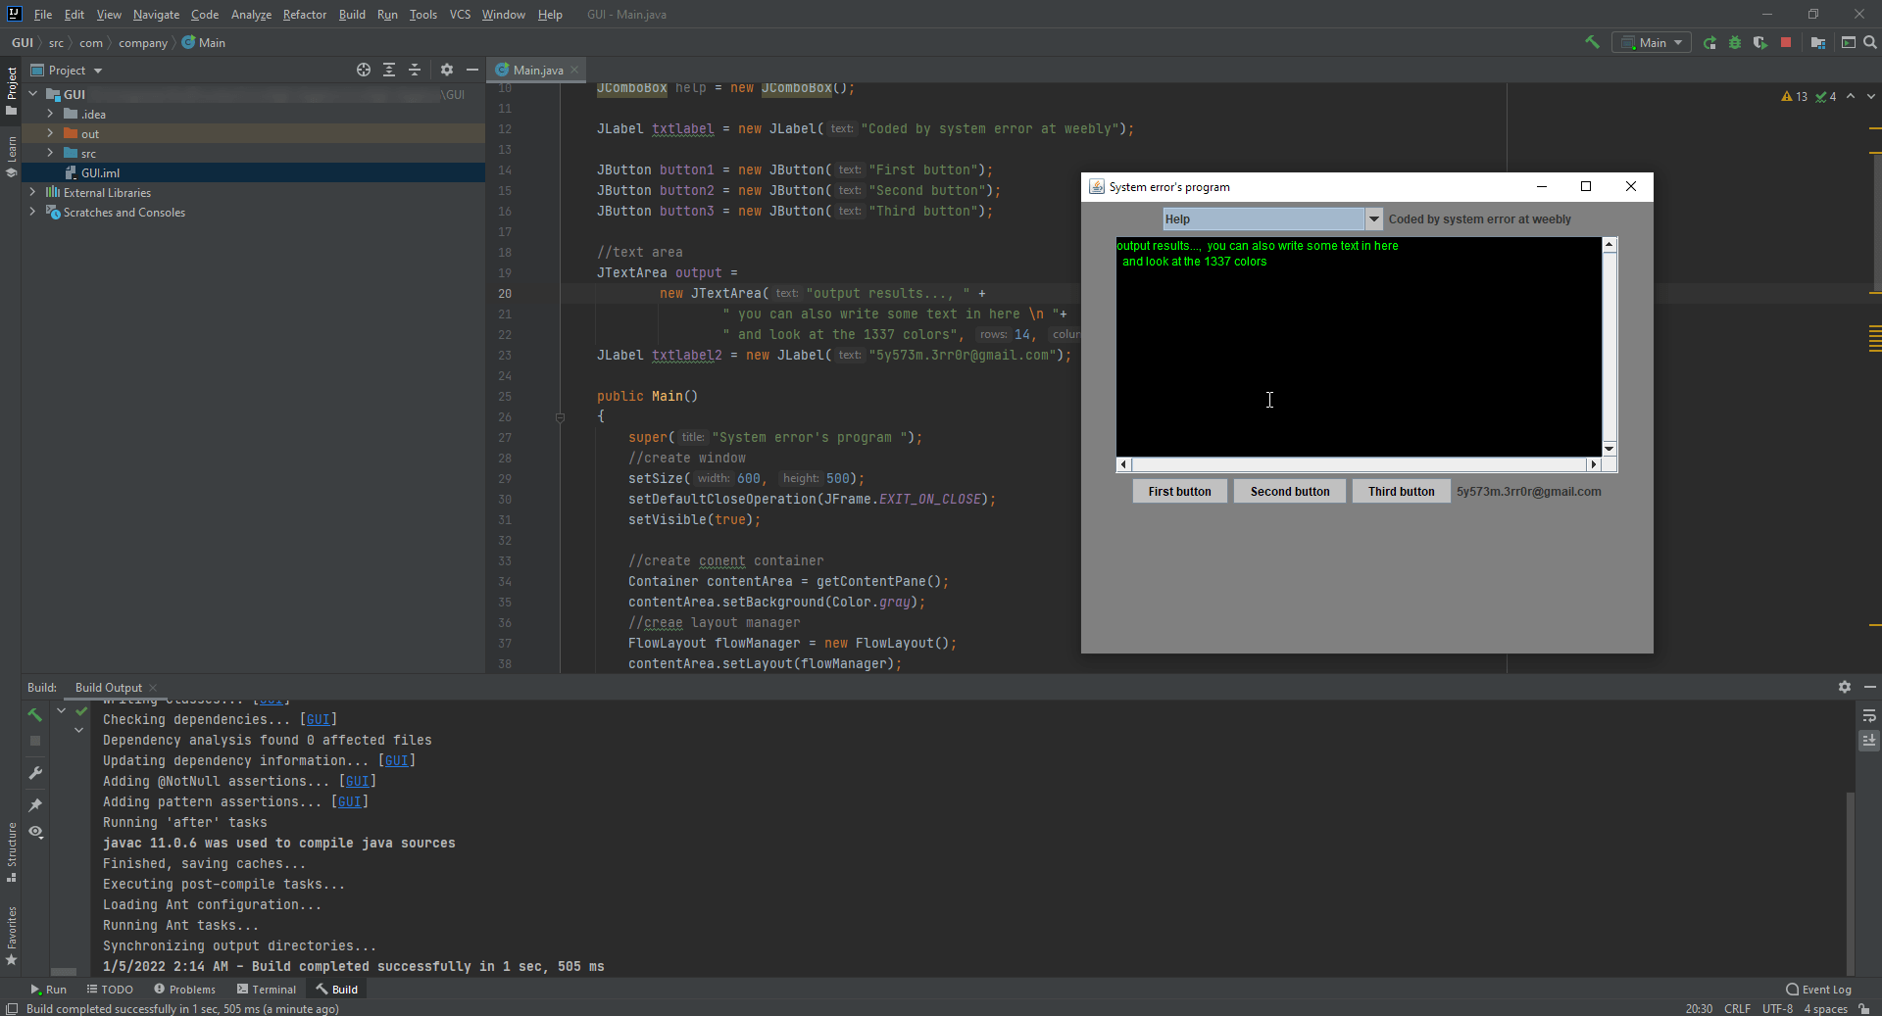This screenshot has height=1016, width=1882.
Task: Collapse all nodes in the Project tree
Action: (415, 70)
